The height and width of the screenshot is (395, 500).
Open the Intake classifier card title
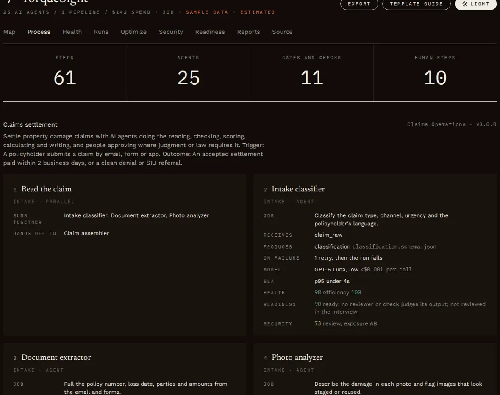pyautogui.click(x=298, y=189)
